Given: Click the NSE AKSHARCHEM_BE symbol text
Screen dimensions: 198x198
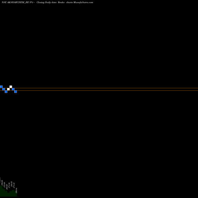Looking at the screenshot, I should [x=15, y=2].
